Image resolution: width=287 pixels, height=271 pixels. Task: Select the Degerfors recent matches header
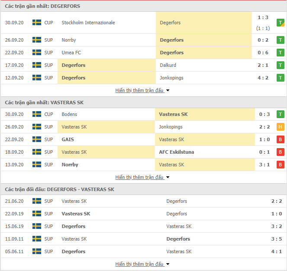[42, 6]
